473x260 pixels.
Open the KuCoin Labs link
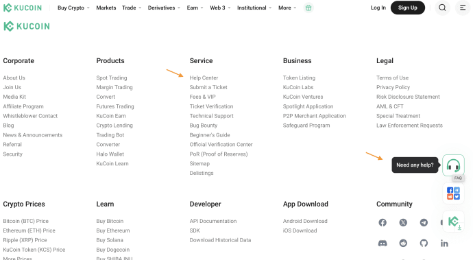[298, 87]
